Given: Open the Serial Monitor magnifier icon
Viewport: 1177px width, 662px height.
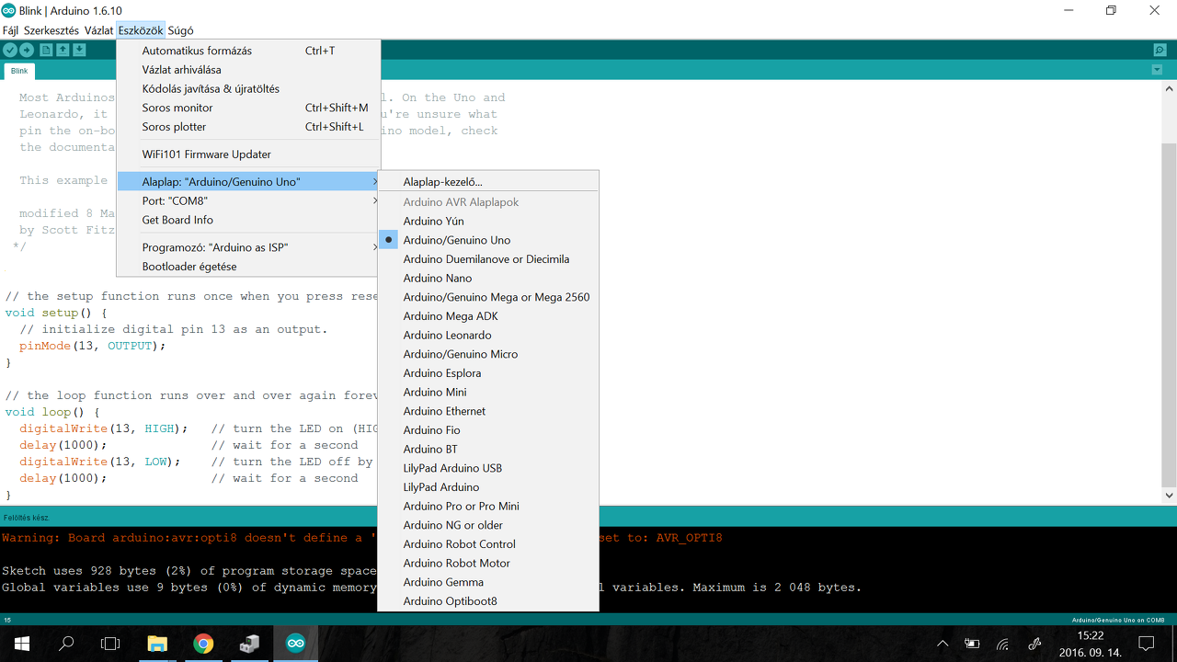Looking at the screenshot, I should [1160, 50].
